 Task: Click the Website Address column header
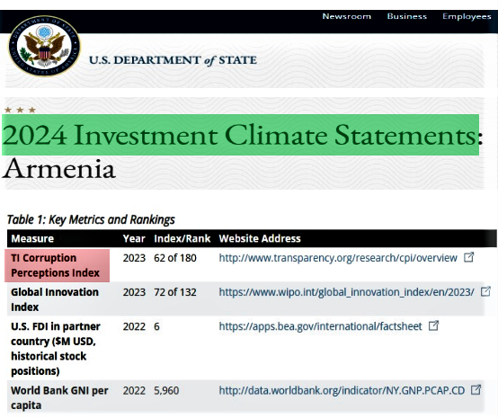260,238
